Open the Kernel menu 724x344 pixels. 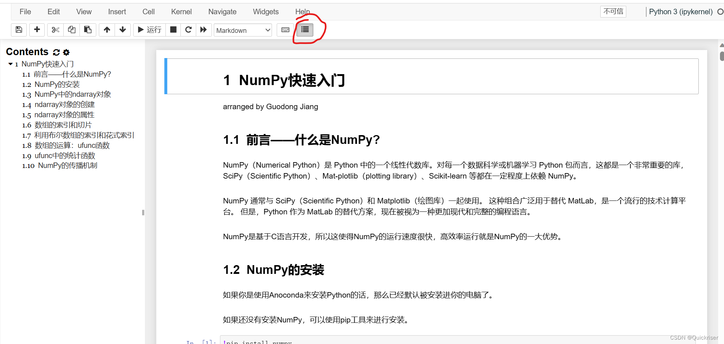[181, 11]
